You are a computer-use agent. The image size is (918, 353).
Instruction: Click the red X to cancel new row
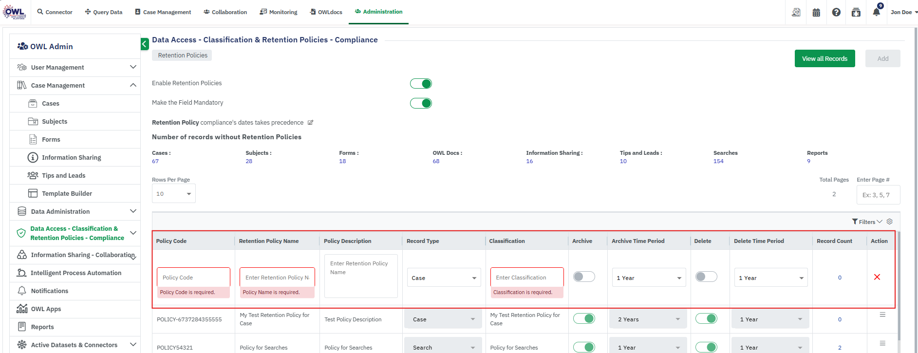877,277
